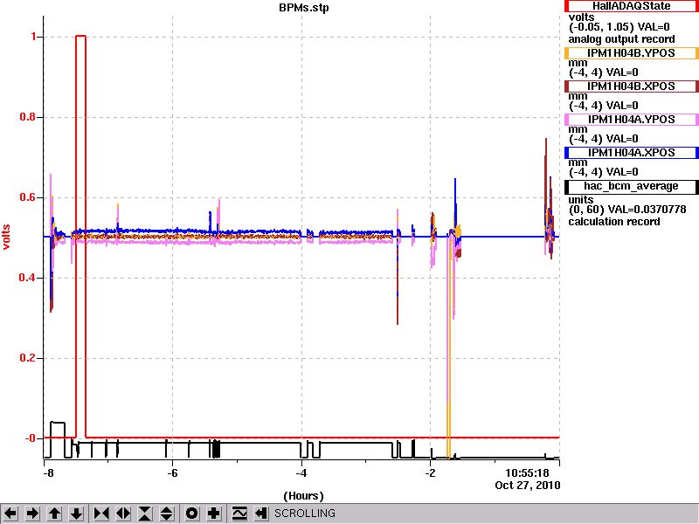Select the IPM1H04A.YPOS legend entry

(631, 120)
